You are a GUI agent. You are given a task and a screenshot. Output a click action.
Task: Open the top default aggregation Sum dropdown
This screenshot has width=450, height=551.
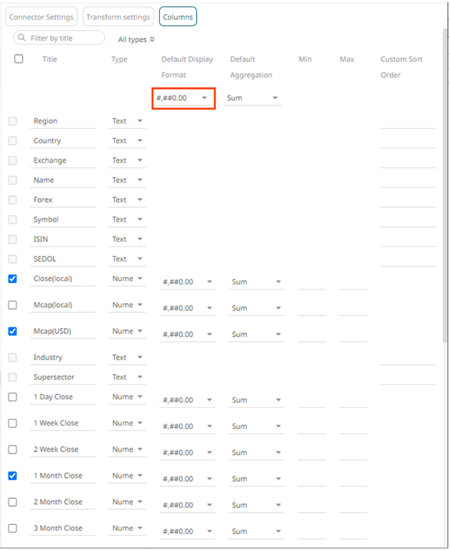[253, 98]
